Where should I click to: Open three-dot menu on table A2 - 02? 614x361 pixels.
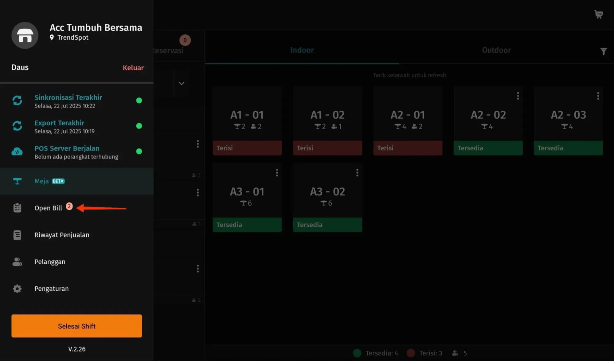(x=518, y=96)
